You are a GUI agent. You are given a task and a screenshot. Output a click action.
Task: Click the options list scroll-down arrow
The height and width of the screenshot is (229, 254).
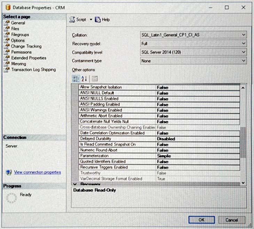tap(243, 183)
